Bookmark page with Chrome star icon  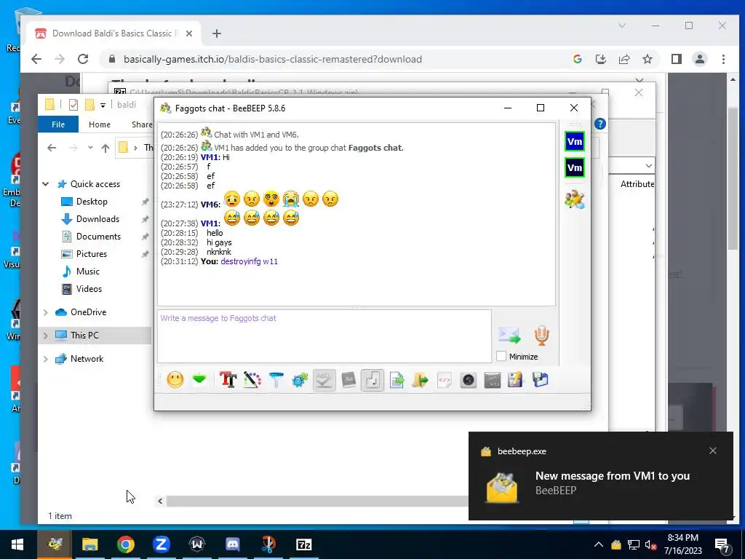(647, 59)
